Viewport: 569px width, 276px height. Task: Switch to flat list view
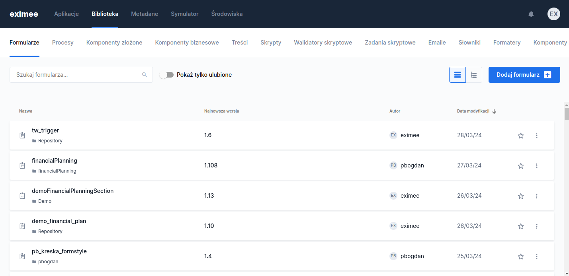pyautogui.click(x=458, y=75)
